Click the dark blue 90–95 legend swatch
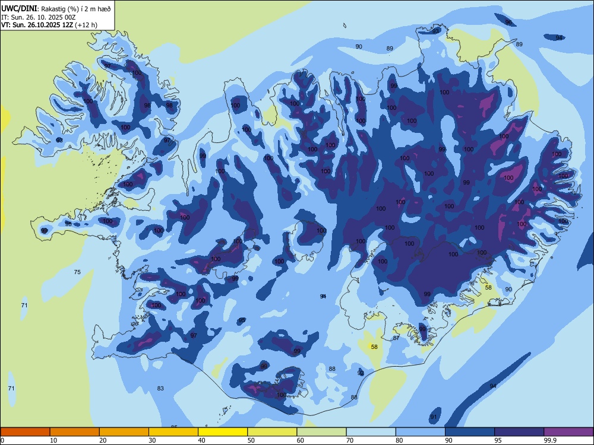Viewport: 594px width, 445px height. coord(470,432)
